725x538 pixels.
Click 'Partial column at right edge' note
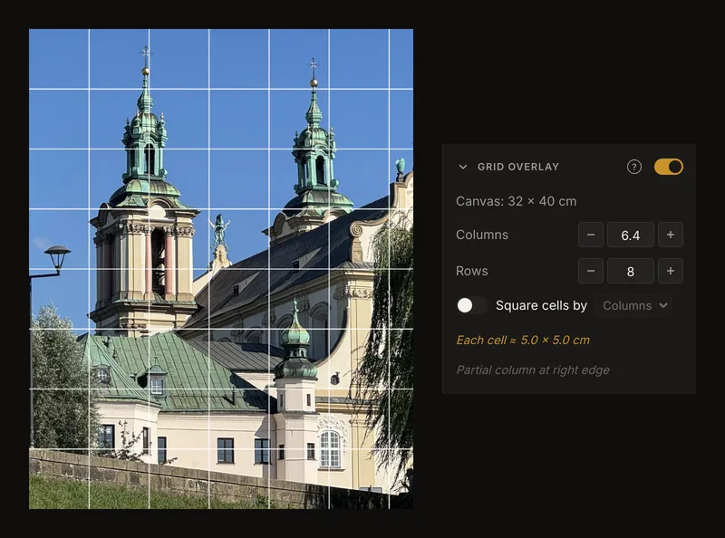point(533,370)
